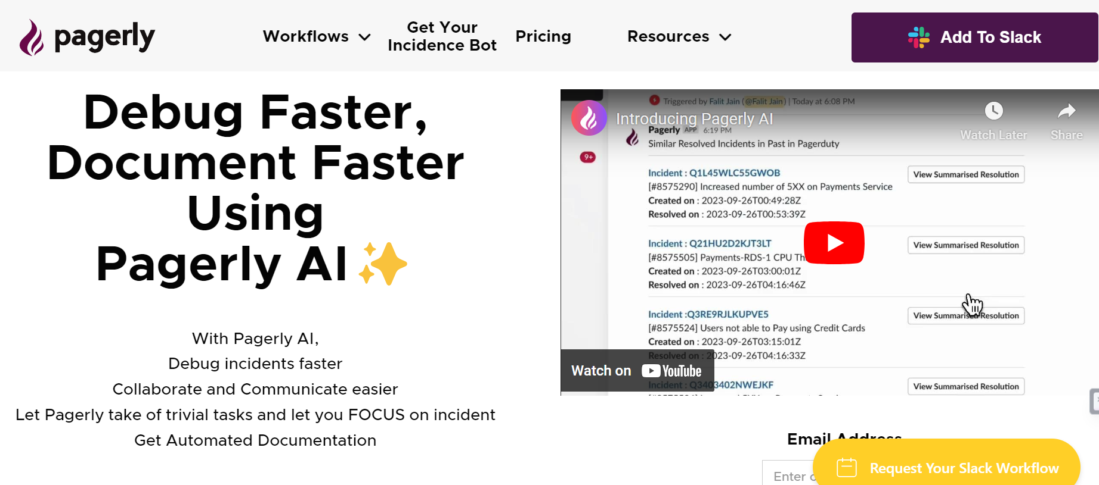Open the pagerly home link text
The height and width of the screenshot is (485, 1099).
click(x=104, y=37)
